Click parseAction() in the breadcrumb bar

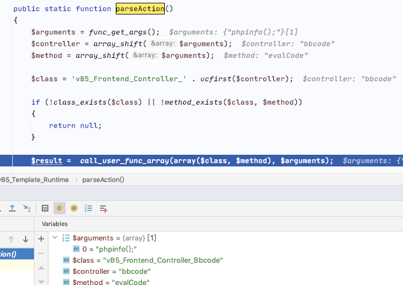(x=103, y=180)
